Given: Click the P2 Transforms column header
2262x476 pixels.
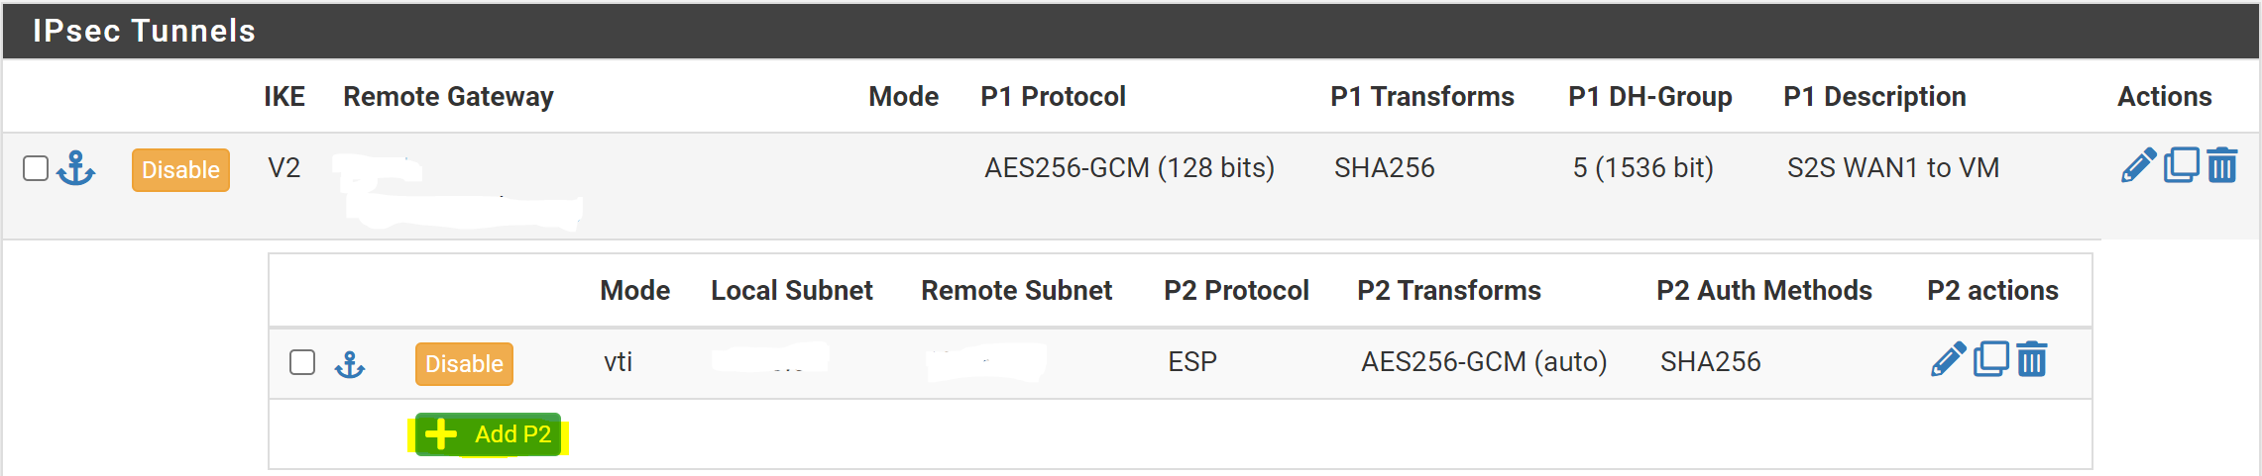Looking at the screenshot, I should [x=1448, y=290].
